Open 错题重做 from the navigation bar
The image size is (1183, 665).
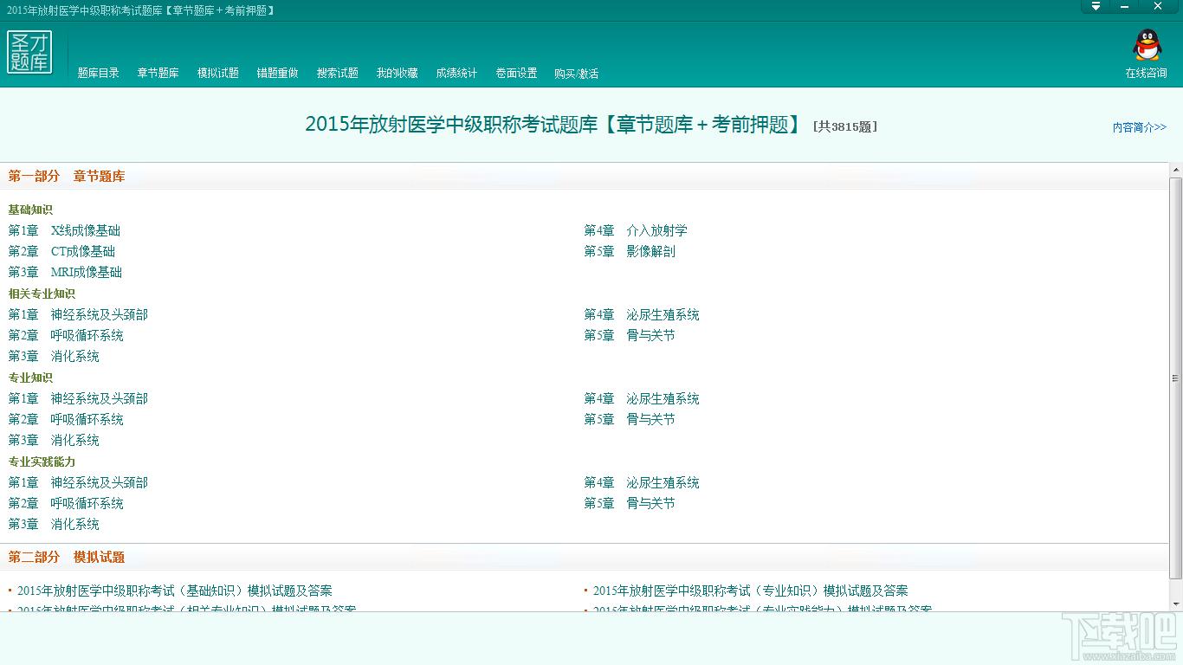click(x=278, y=74)
